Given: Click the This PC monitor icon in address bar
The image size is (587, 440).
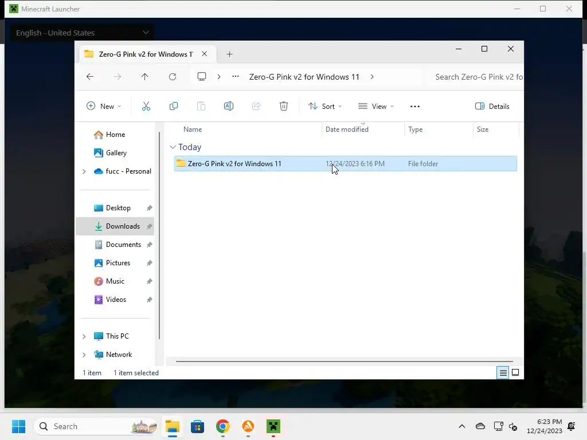Looking at the screenshot, I should pyautogui.click(x=202, y=77).
